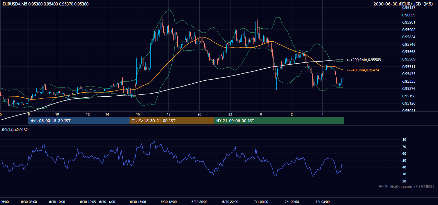Click bottom time label 7/1 00:00
Viewport: 438px width, 205px height.
pos(261,202)
